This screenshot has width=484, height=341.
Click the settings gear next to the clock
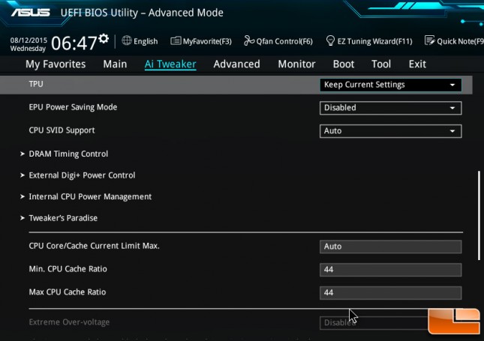pyautogui.click(x=104, y=38)
